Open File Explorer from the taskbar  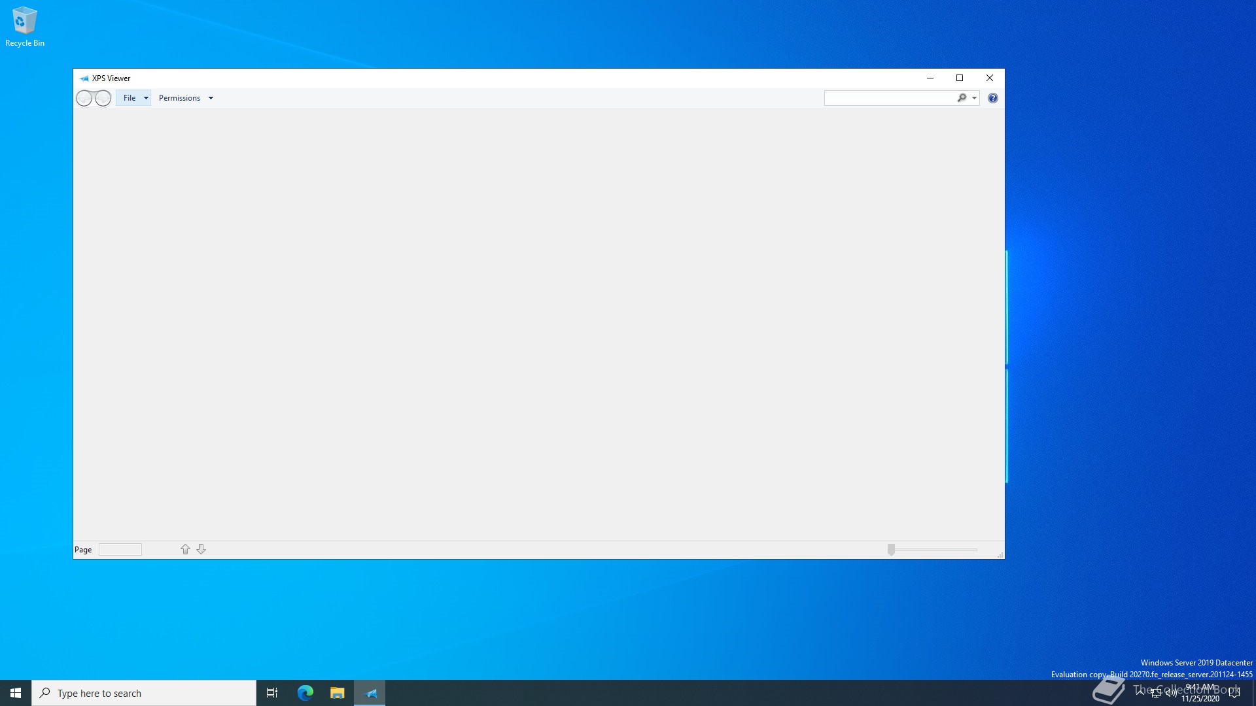coord(338,693)
